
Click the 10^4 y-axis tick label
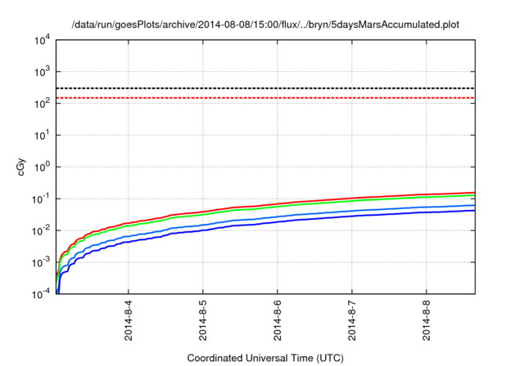click(x=40, y=40)
